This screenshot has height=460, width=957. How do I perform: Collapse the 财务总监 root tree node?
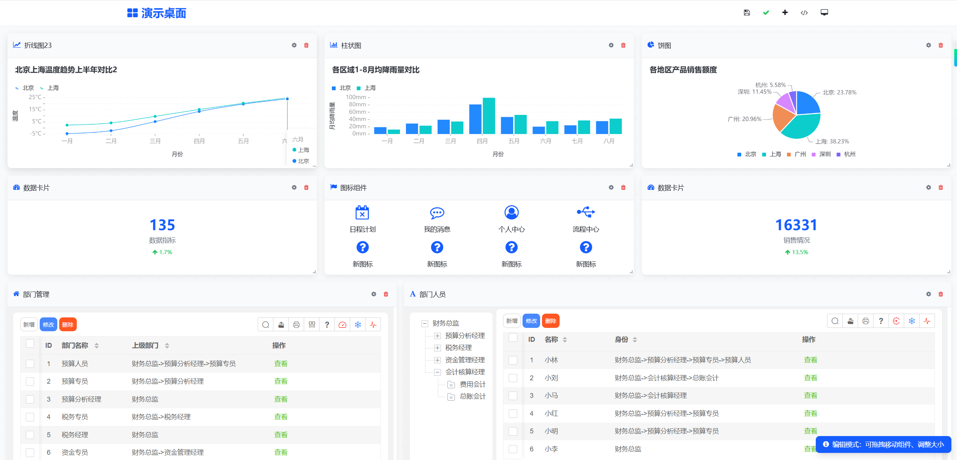tap(424, 323)
